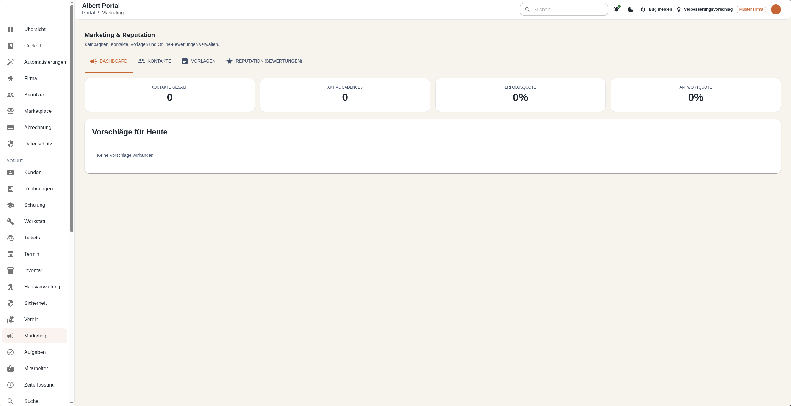Open the user avatar T menu
791x406 pixels.
click(x=776, y=9)
